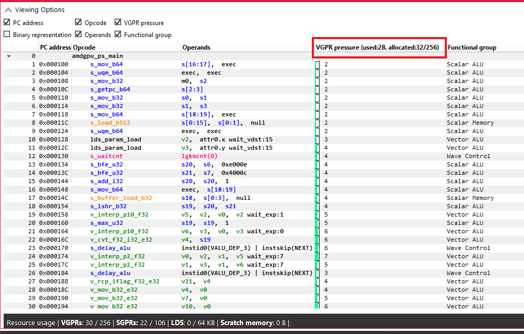Click the Operands column header
This screenshot has width=524, height=334.
(196, 47)
